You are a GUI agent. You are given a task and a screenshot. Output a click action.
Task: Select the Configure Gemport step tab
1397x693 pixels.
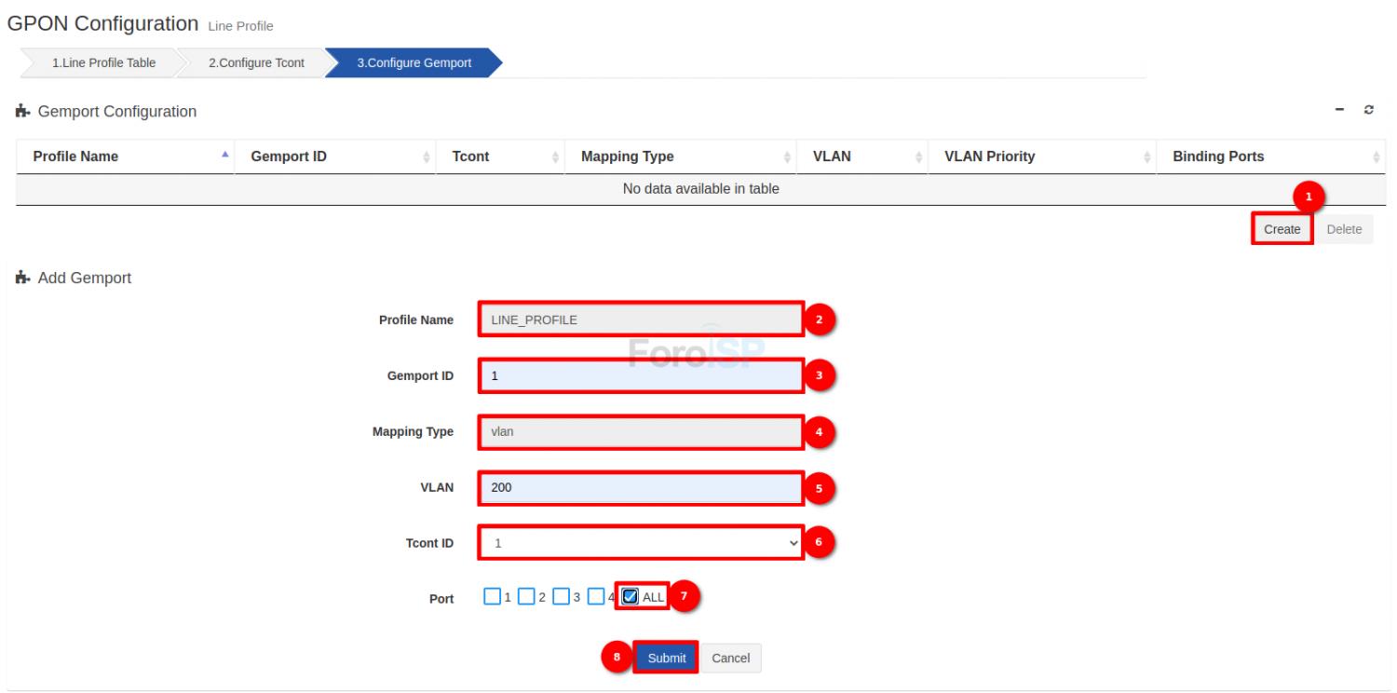pos(414,63)
